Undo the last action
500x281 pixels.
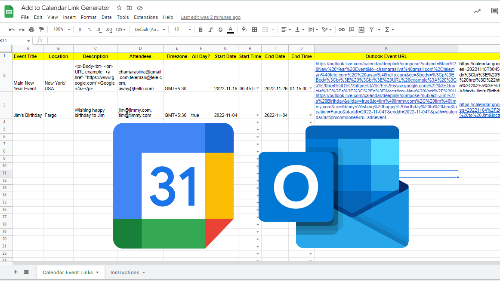[12, 30]
